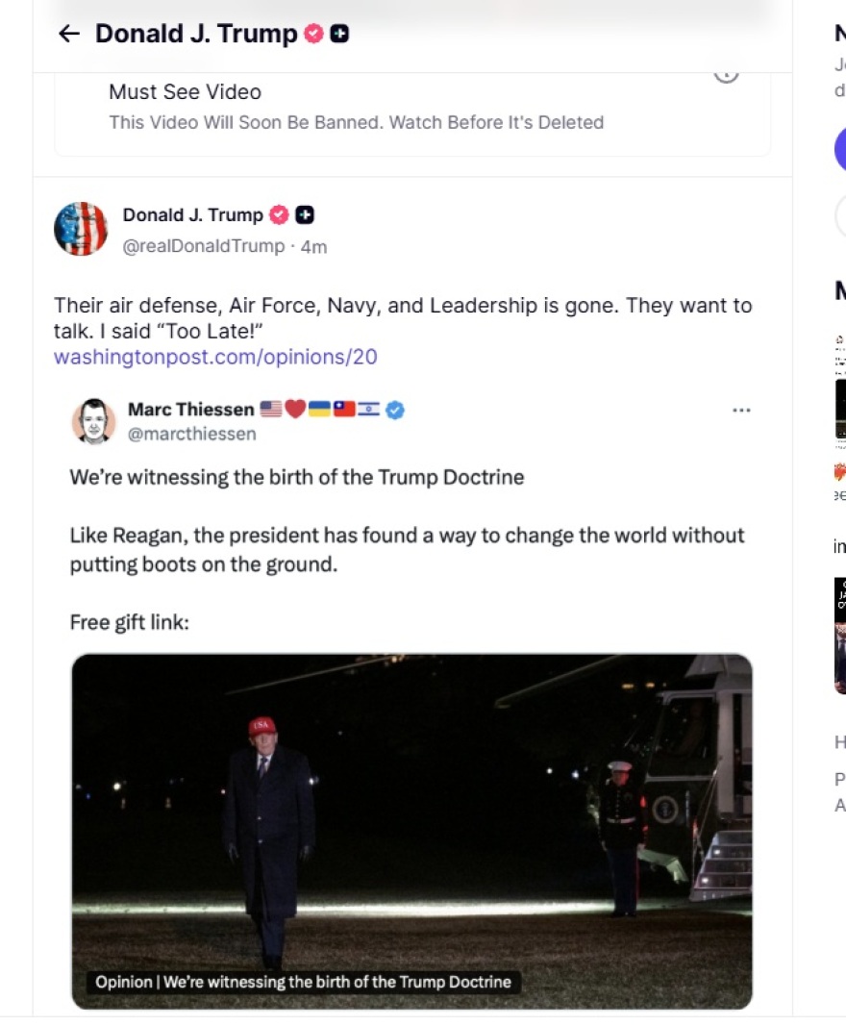
Task: Click the red verified badge beside the post author
Action: [279, 215]
